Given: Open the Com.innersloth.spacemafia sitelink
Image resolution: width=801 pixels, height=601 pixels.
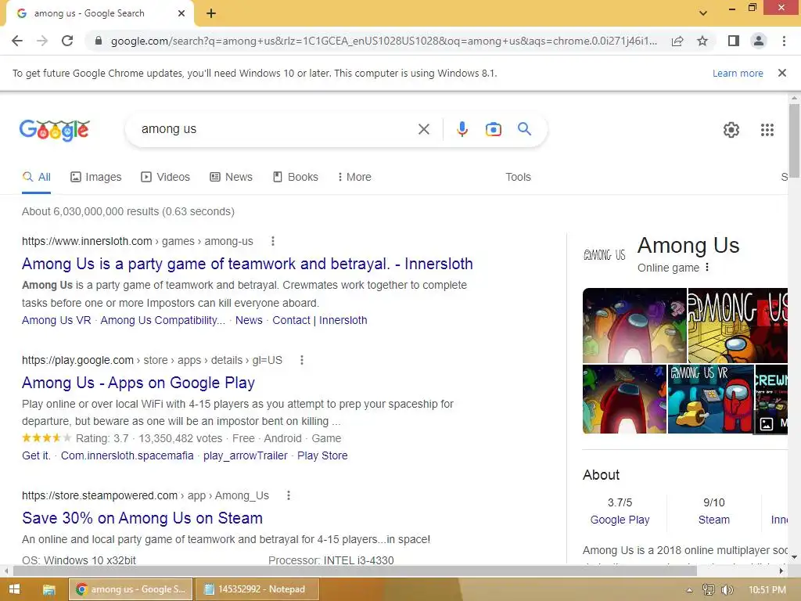Looking at the screenshot, I should click(128, 455).
